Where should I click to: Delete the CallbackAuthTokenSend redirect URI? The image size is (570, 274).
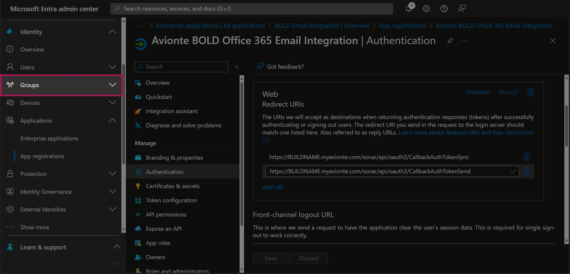(x=527, y=171)
